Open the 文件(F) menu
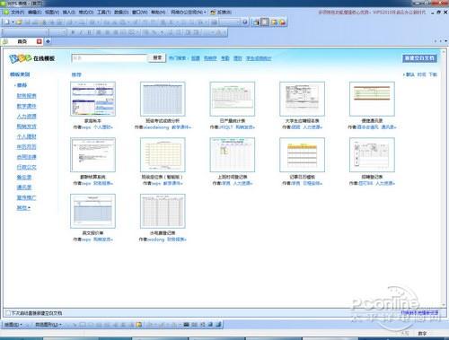The width and height of the screenshot is (449, 340). [x=17, y=13]
